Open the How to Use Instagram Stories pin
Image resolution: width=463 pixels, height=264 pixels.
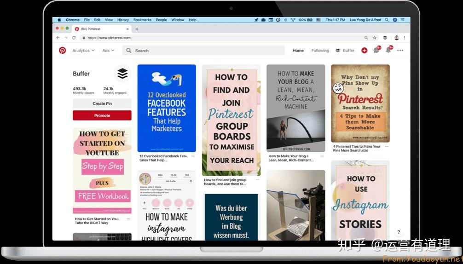tap(360, 200)
